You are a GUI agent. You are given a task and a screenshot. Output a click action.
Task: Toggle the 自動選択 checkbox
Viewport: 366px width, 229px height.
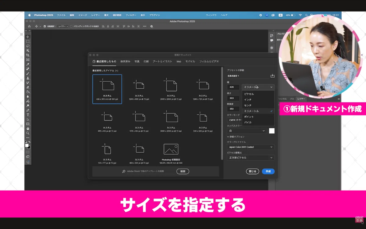(45, 26)
